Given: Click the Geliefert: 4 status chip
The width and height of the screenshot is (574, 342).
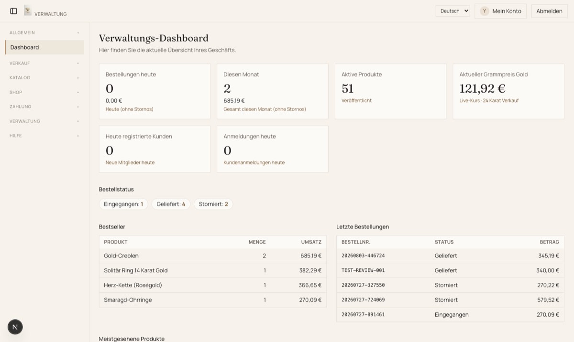Looking at the screenshot, I should (x=171, y=204).
